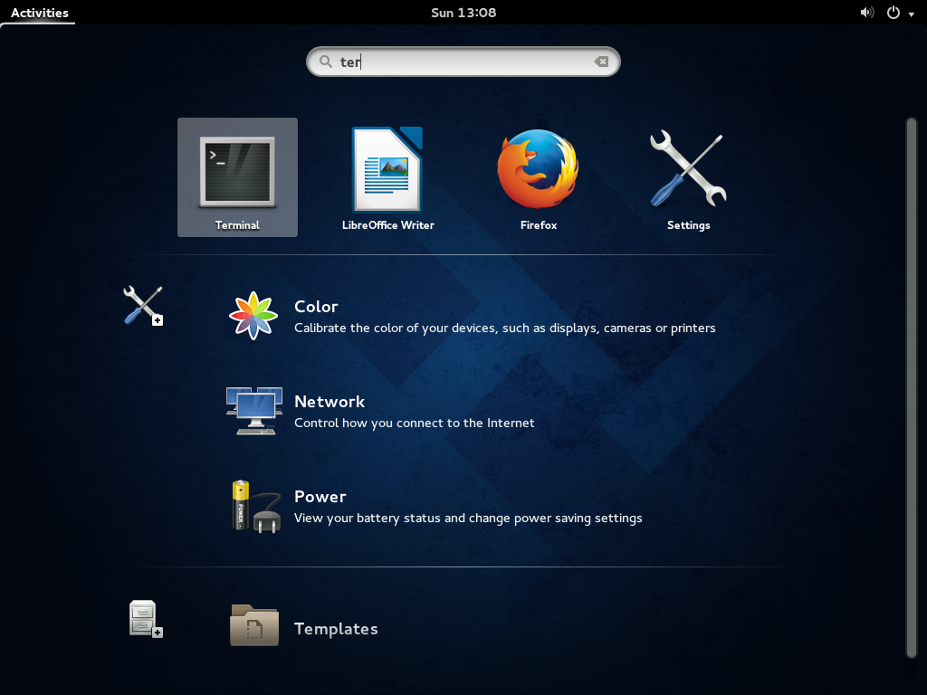This screenshot has width=927, height=695.
Task: Select the 'Color' result title
Action: [316, 306]
